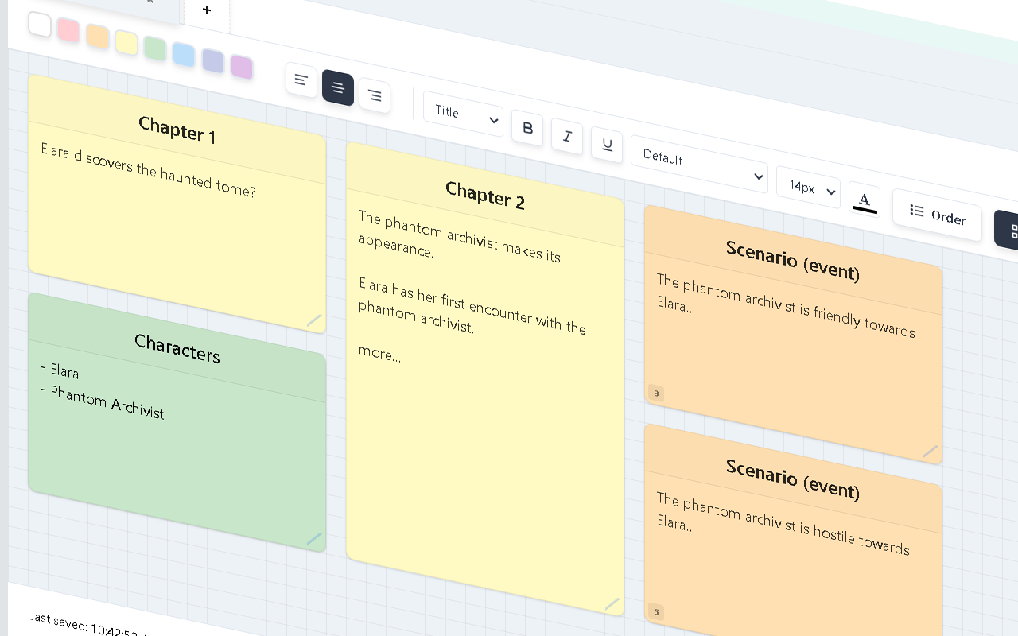The height and width of the screenshot is (636, 1018).
Task: Click the Chapter 1 note title
Action: pos(177,130)
